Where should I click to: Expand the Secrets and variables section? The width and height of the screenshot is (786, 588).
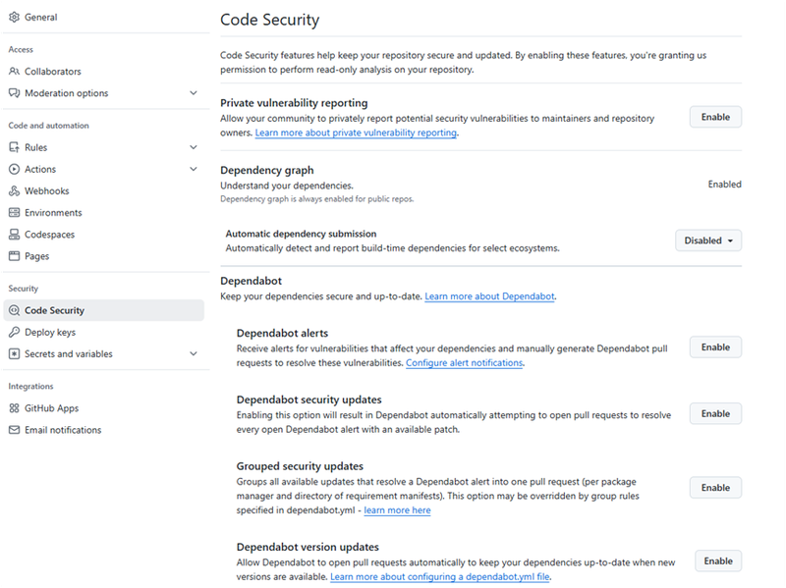click(193, 353)
